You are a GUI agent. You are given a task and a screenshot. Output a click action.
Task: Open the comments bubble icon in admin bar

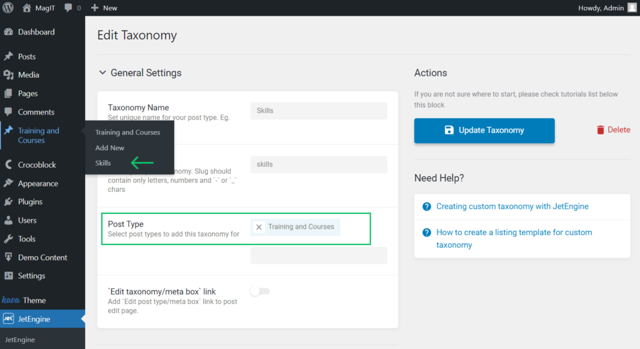coord(68,8)
